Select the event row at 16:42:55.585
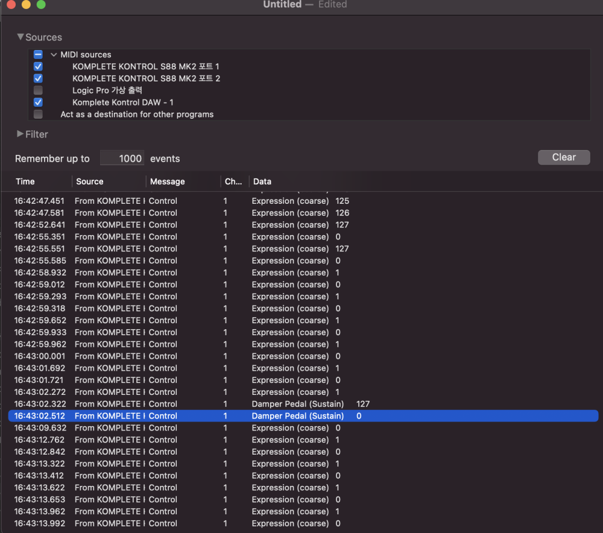The image size is (603, 533). tap(303, 260)
